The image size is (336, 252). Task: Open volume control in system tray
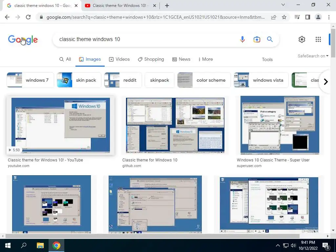pos(293,245)
